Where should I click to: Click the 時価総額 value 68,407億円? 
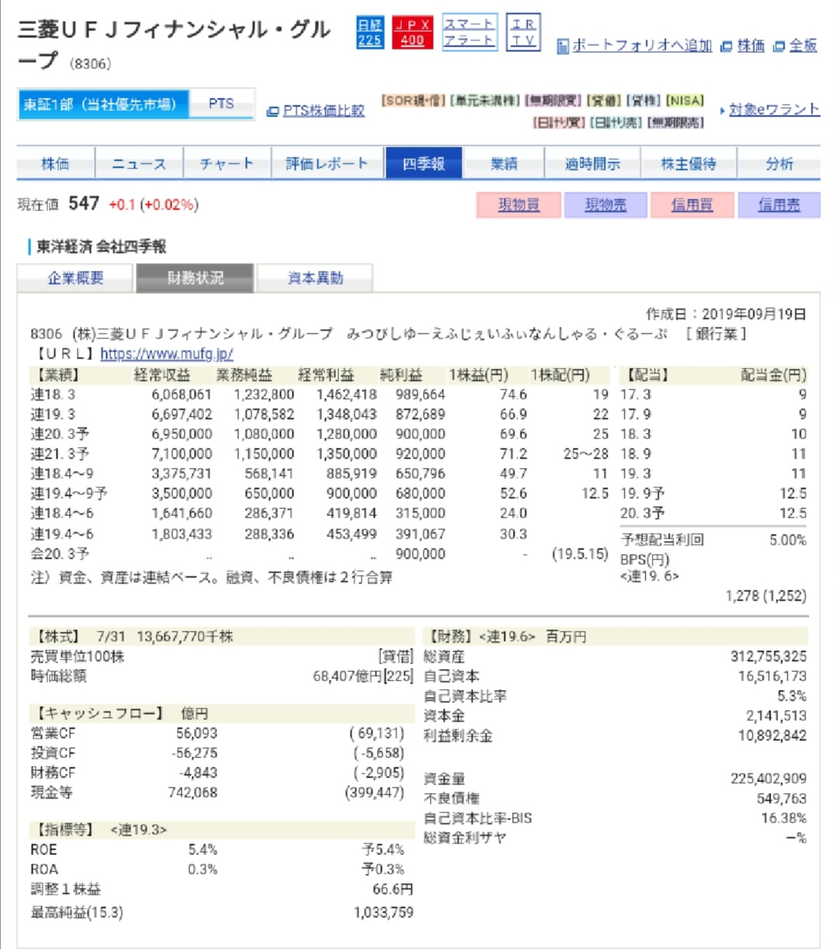(x=348, y=676)
